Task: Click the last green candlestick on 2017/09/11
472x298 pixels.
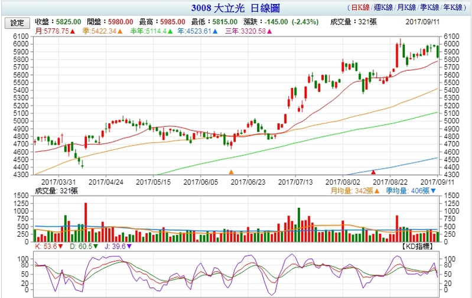Action: point(438,52)
